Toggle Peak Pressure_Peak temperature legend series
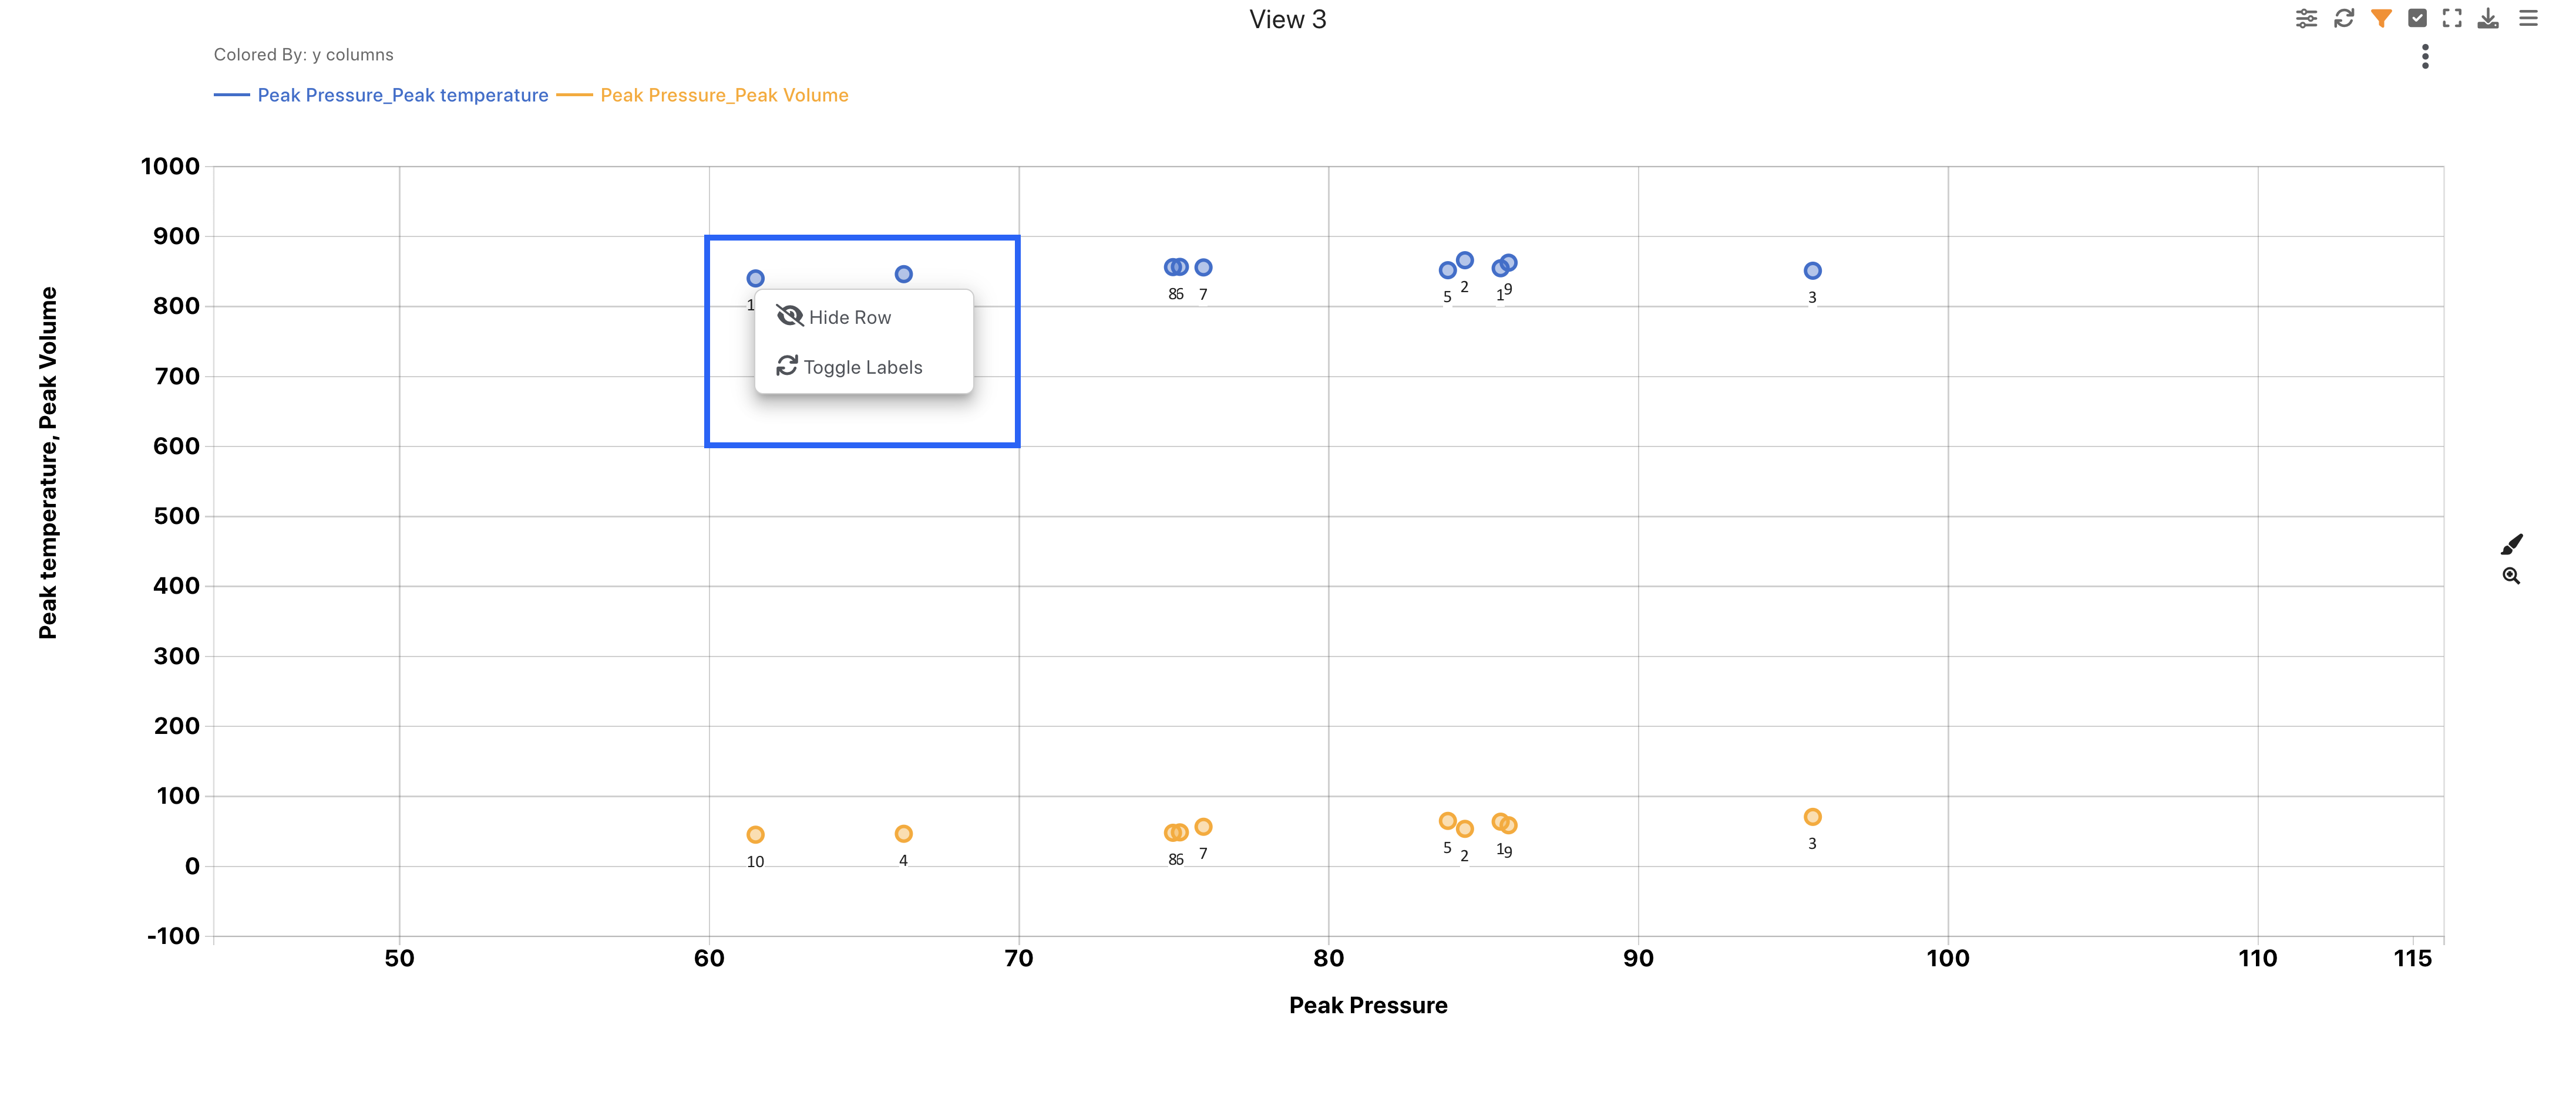 coord(402,95)
